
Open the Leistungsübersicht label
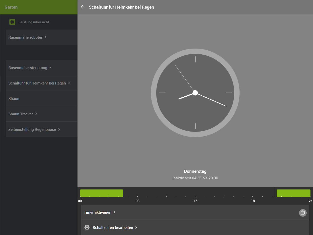pyautogui.click(x=34, y=22)
